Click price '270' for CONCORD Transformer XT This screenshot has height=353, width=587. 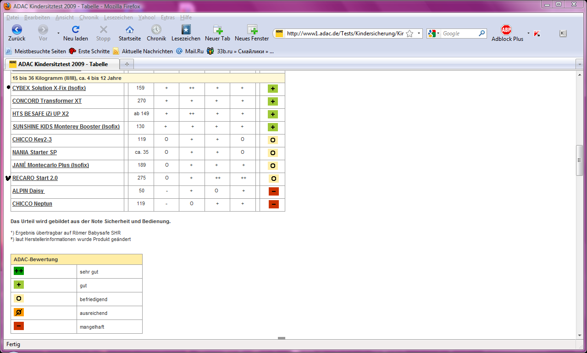[x=141, y=101]
